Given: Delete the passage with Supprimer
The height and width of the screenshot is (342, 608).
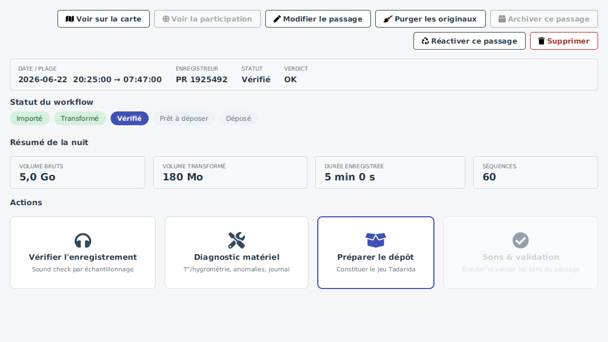Looking at the screenshot, I should point(564,41).
